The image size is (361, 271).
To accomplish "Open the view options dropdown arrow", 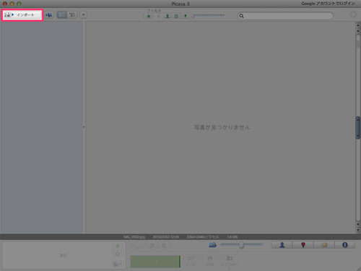I will point(83,15).
